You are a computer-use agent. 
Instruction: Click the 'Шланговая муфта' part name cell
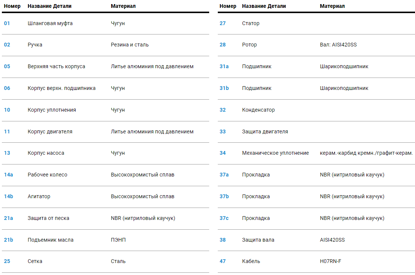[x=50, y=23]
